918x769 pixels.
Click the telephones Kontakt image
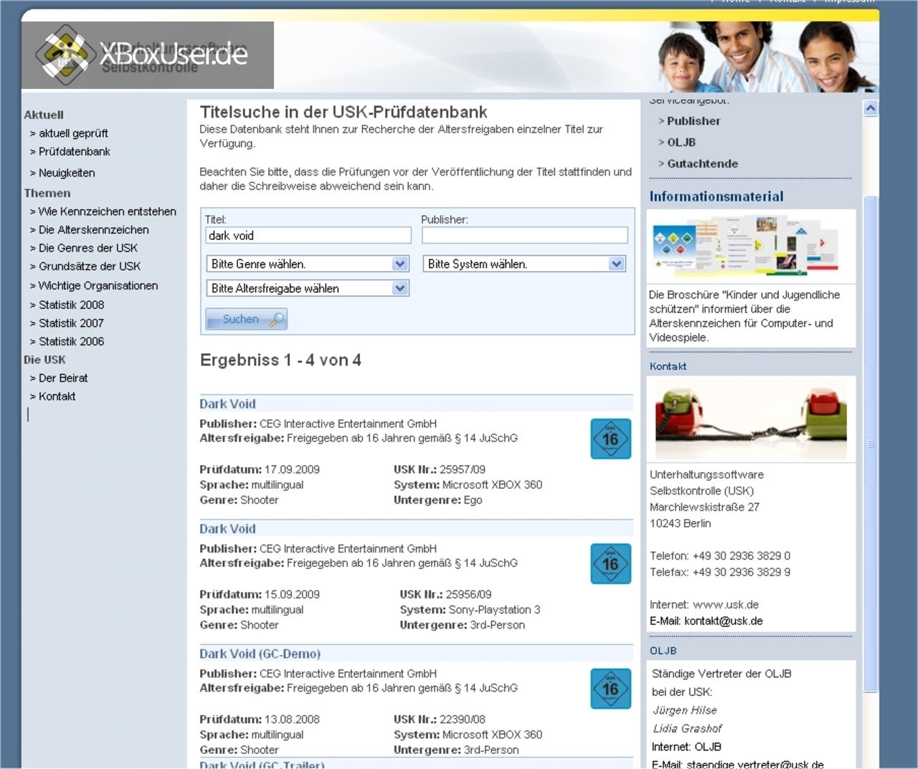click(751, 419)
